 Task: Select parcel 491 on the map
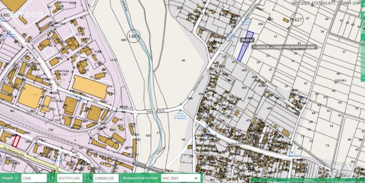244,88
